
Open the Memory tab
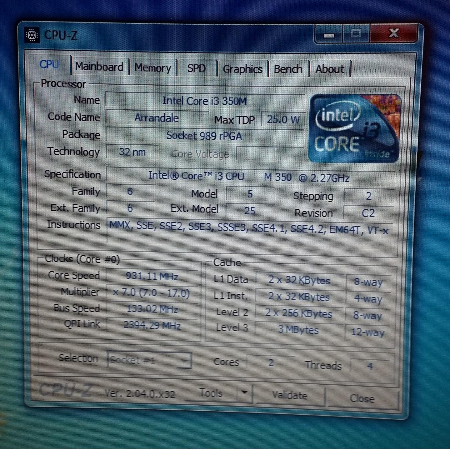coord(153,68)
